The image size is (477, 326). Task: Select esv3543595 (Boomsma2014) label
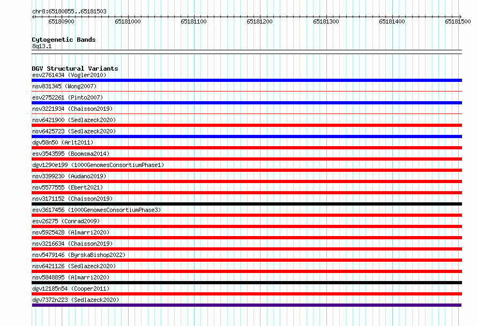(71, 154)
